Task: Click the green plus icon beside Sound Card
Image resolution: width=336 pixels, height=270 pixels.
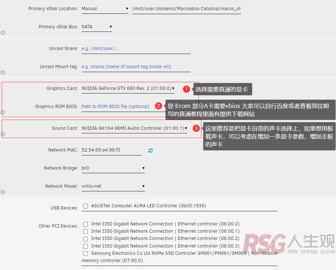Action: (3, 134)
